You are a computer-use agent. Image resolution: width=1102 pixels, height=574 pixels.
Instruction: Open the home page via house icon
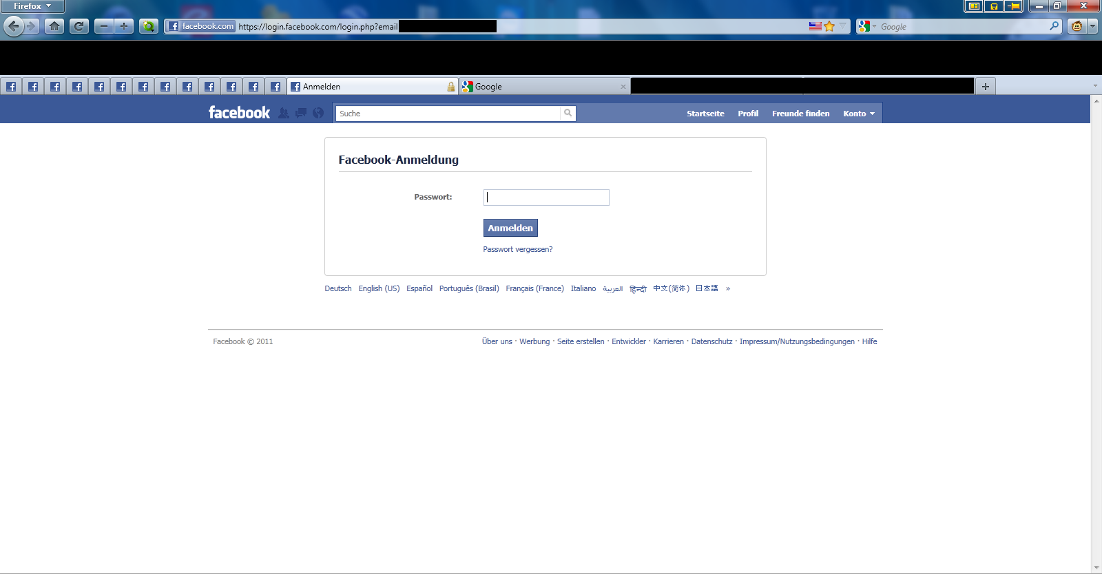point(54,26)
